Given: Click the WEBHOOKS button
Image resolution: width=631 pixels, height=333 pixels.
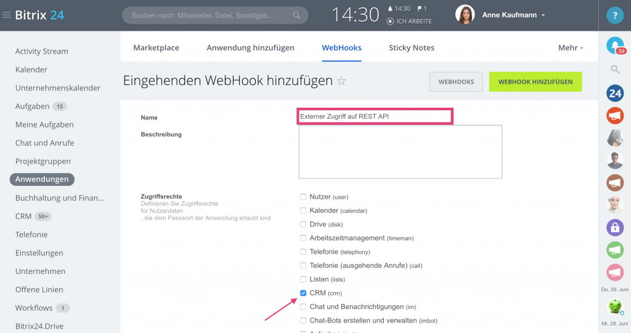Looking at the screenshot, I should coord(456,82).
